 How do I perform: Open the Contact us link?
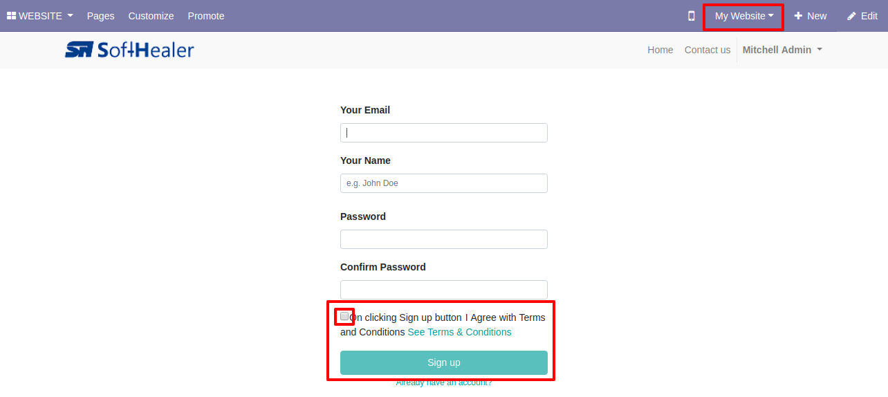pyautogui.click(x=707, y=50)
